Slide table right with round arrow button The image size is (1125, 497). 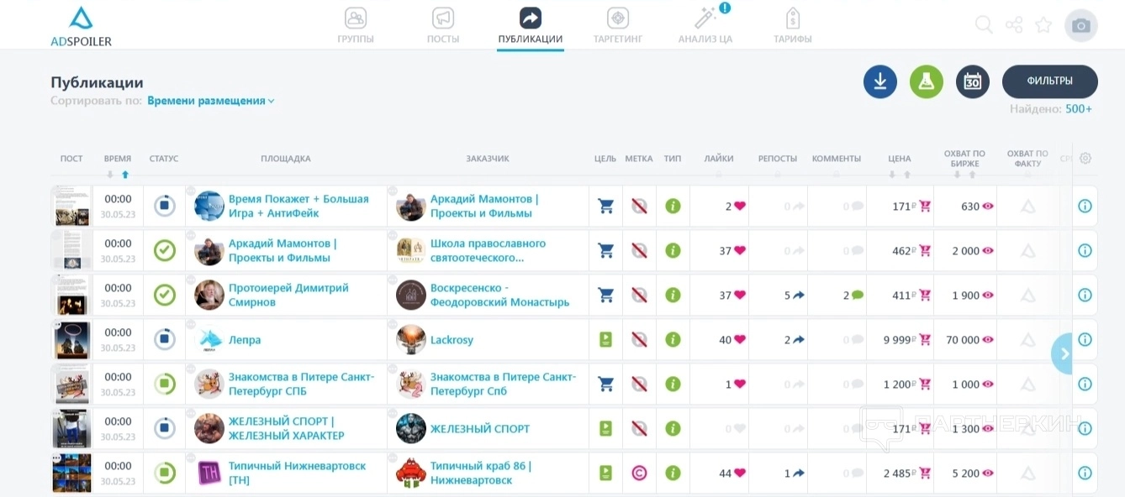[x=1063, y=353]
